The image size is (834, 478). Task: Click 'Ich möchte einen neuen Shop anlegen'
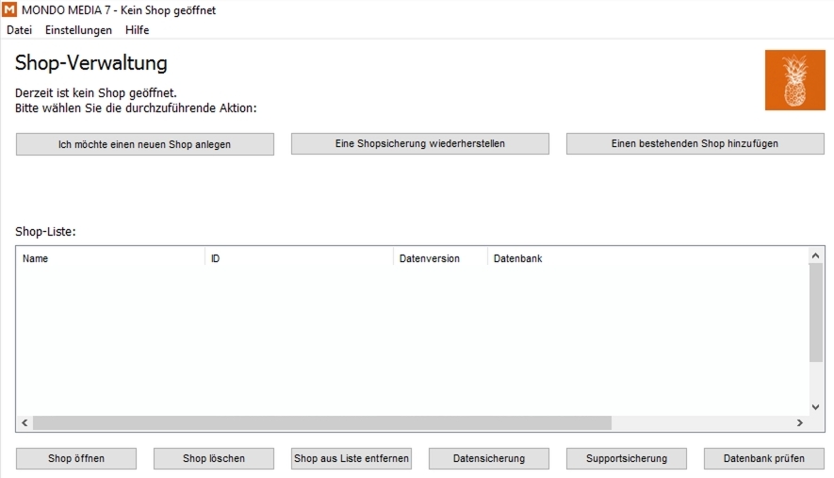(145, 144)
